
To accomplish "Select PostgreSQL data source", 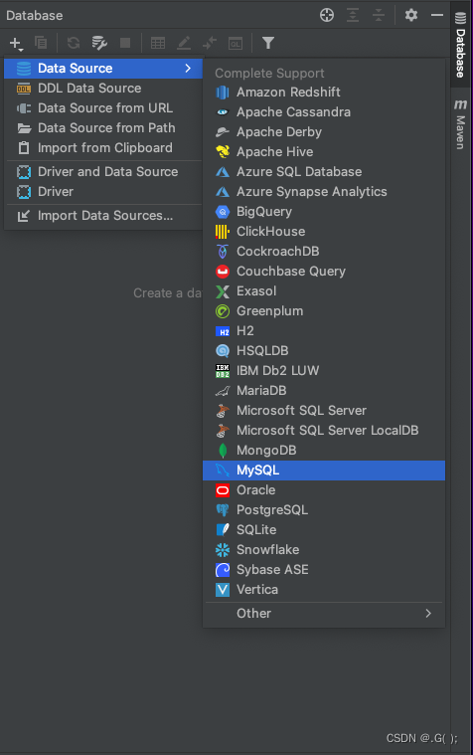I will pyautogui.click(x=324, y=510).
